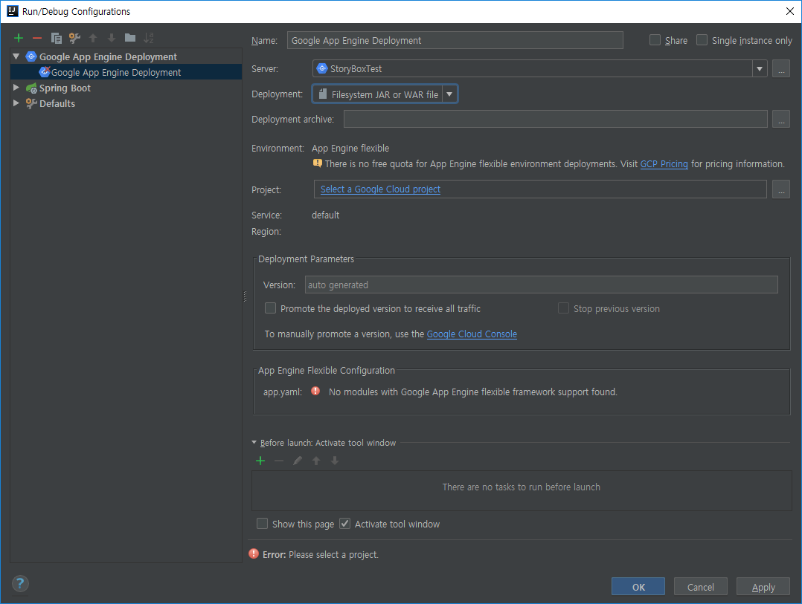Click the Cancel button
Viewport: 802px width, 604px height.
point(700,587)
